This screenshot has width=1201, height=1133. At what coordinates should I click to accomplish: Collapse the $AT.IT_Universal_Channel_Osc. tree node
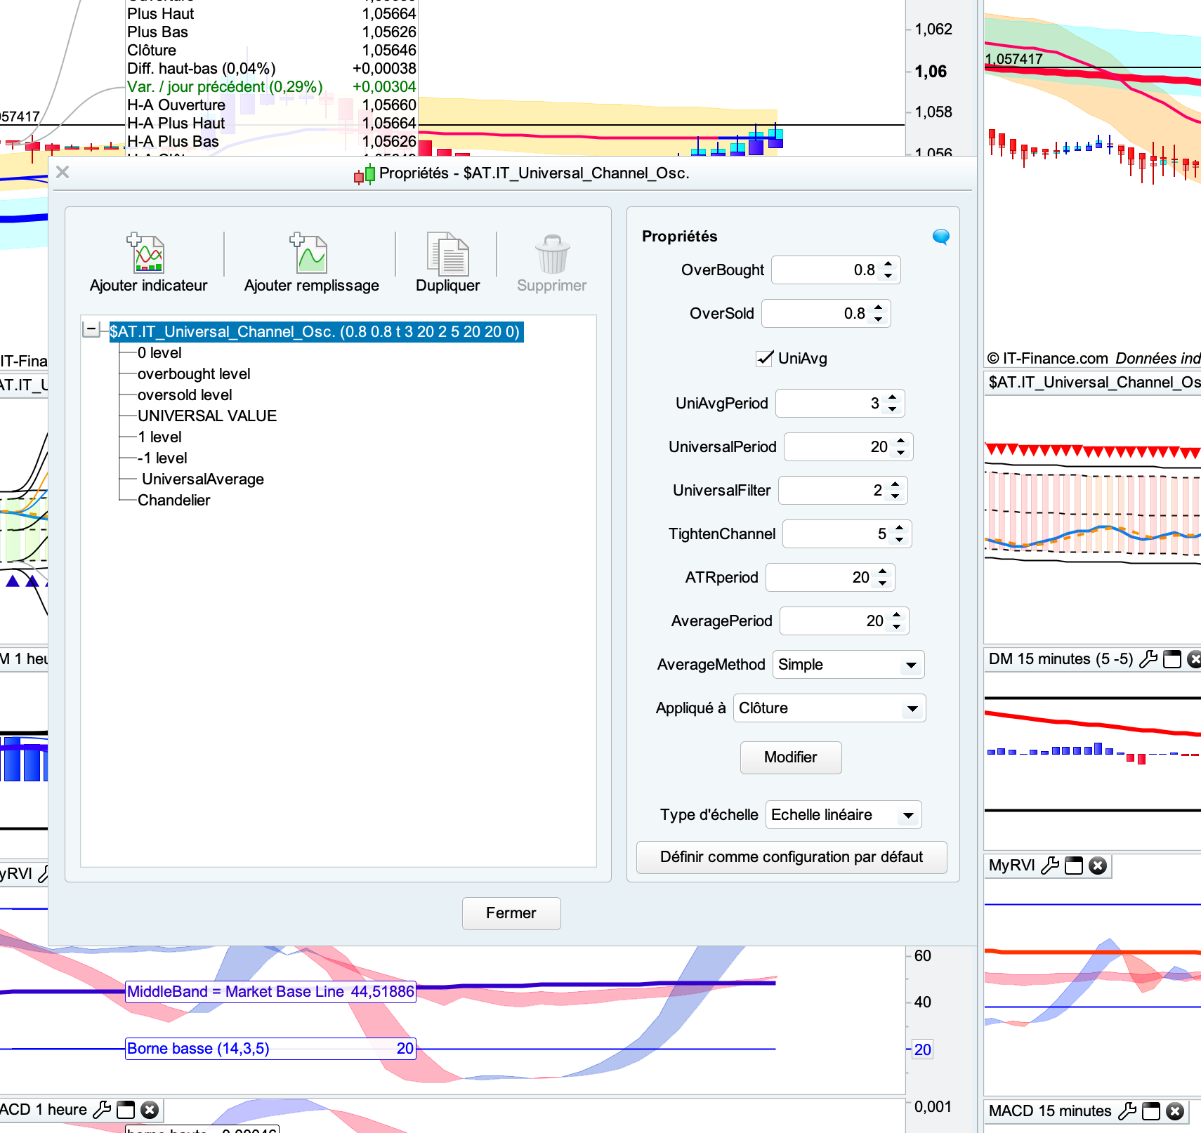click(x=91, y=329)
